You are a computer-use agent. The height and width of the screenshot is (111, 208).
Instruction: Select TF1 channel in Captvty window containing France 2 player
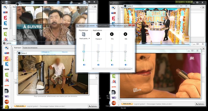pyautogui.click(x=7, y=53)
